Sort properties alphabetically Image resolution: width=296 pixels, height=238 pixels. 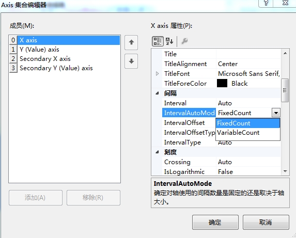coord(169,41)
